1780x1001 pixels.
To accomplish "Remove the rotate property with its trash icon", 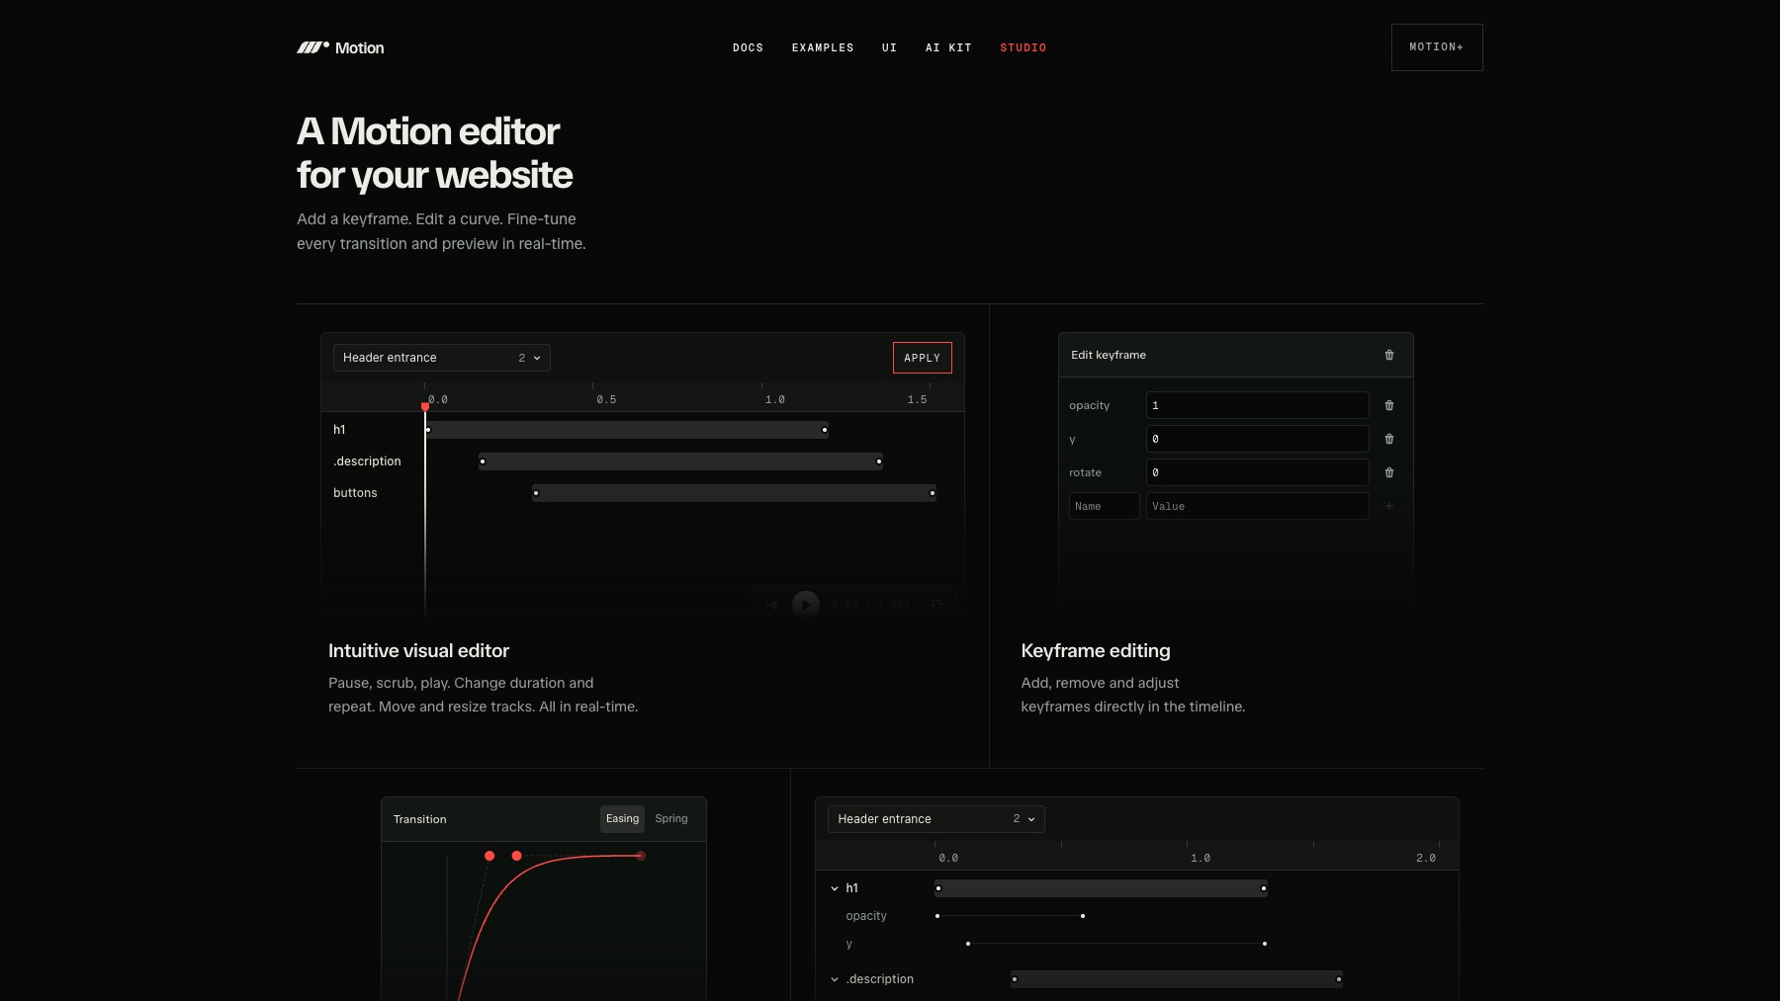I will 1389,472.
